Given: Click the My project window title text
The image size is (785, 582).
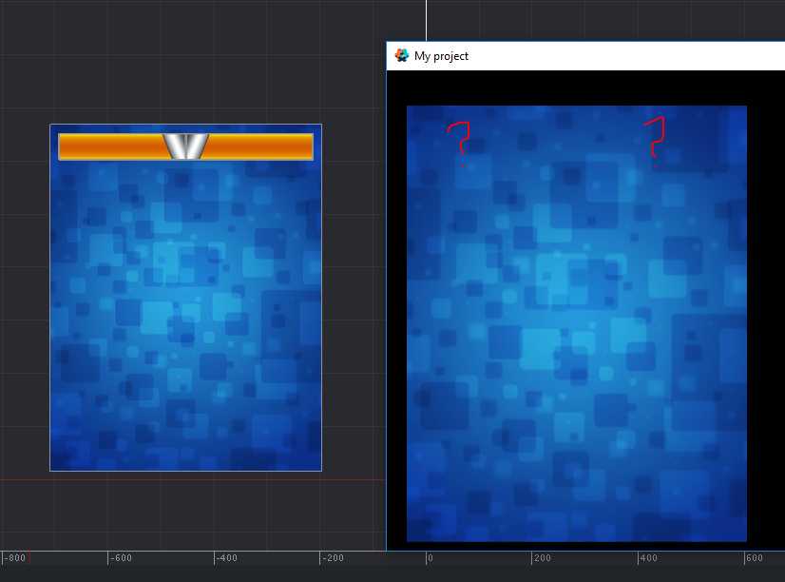Looking at the screenshot, I should (x=441, y=56).
